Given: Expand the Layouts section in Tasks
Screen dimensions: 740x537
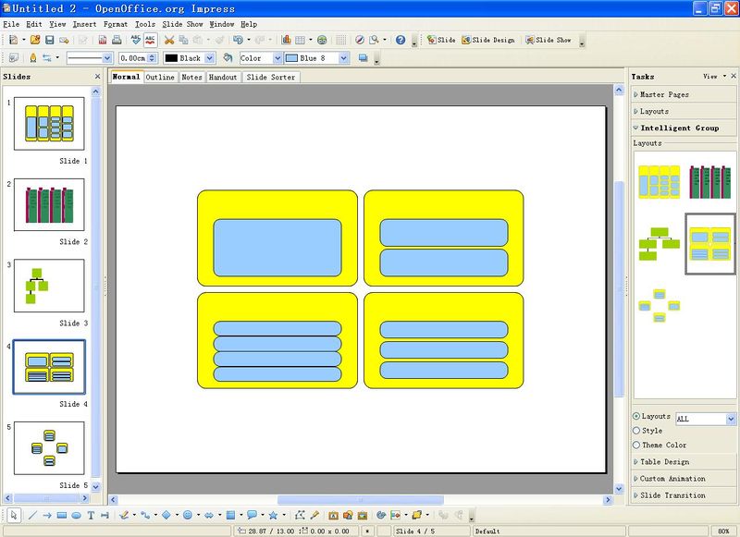Looking at the screenshot, I should [x=683, y=111].
